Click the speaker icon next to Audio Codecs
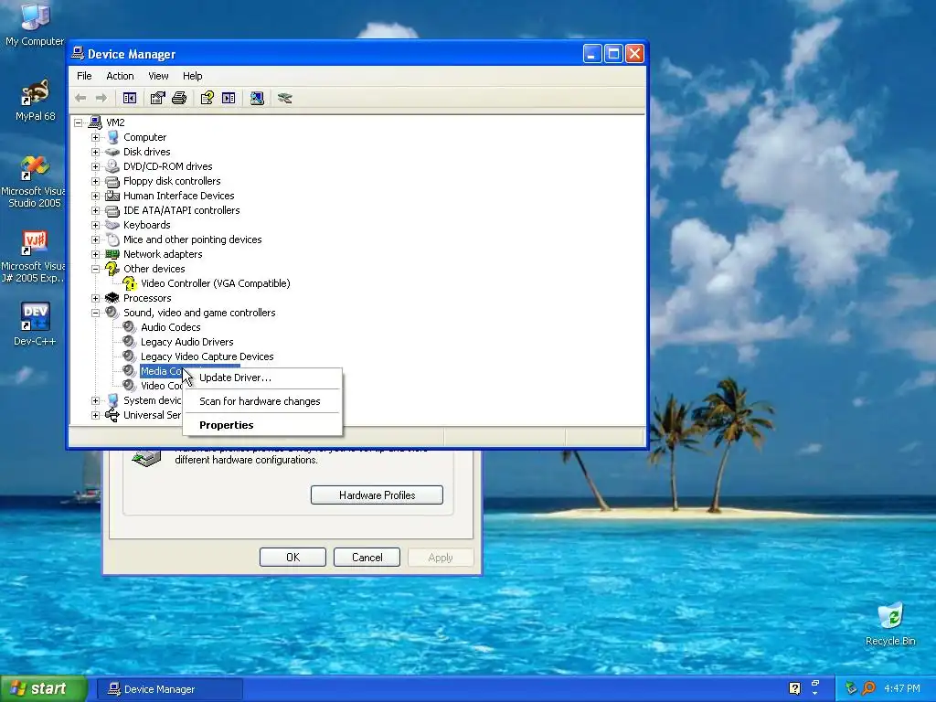 [130, 327]
